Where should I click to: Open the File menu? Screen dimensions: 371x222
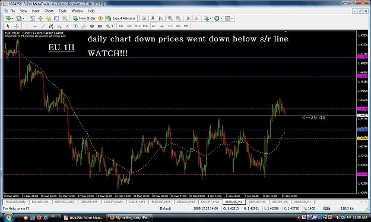click(12, 11)
